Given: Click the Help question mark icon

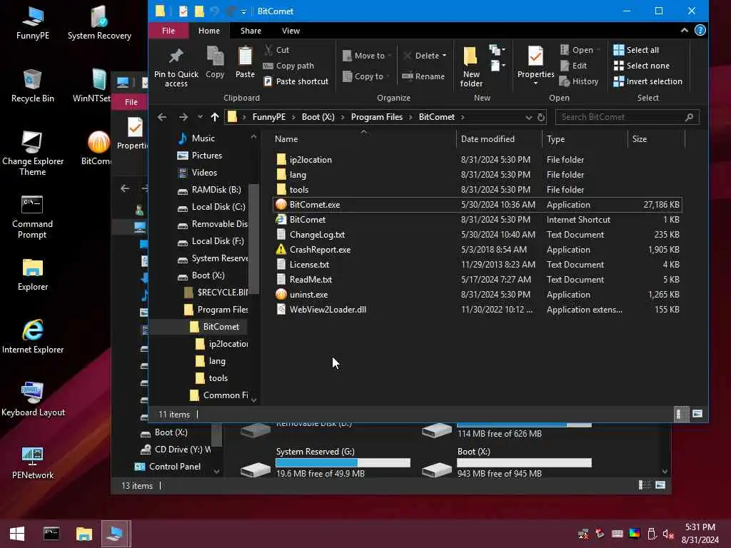Looking at the screenshot, I should tap(700, 30).
